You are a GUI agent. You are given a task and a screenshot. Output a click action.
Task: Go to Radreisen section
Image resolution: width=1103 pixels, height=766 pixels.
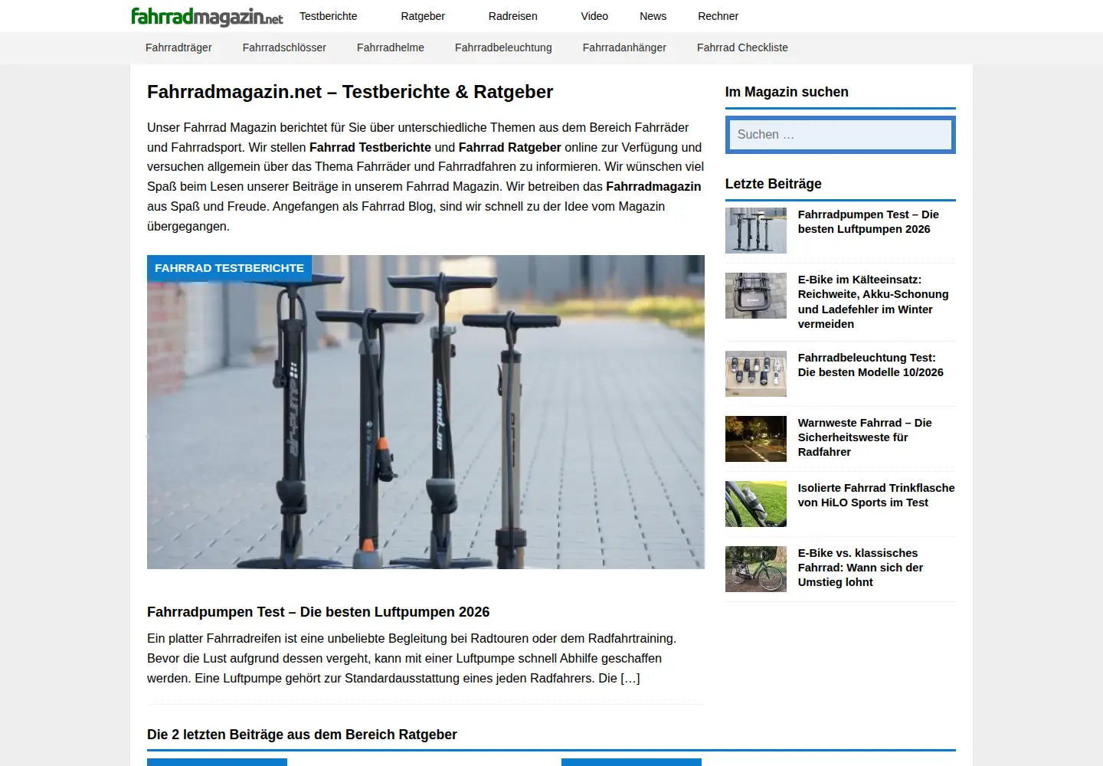coord(513,16)
